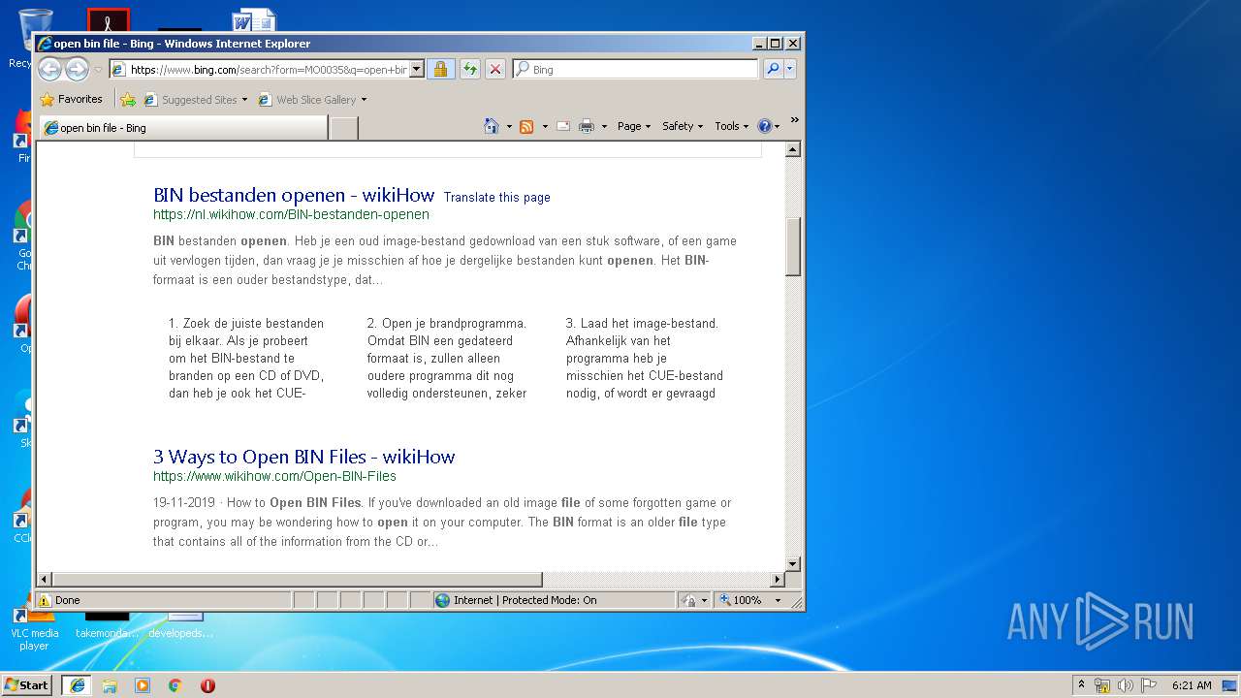This screenshot has width=1241, height=698.
Task: Add to Favorites bar star-arrow icon
Action: (128, 99)
